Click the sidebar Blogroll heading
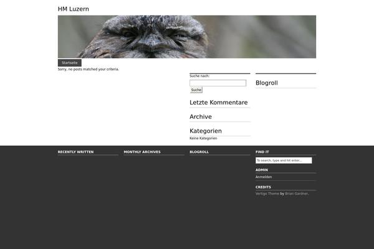This screenshot has height=249, width=374. pyautogui.click(x=267, y=83)
